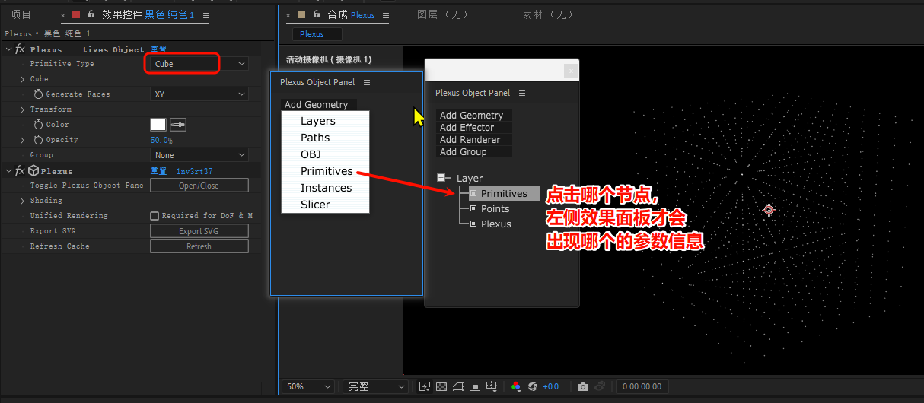Image resolution: width=924 pixels, height=403 pixels.
Task: Click the Export SVG button
Action: pyautogui.click(x=199, y=231)
